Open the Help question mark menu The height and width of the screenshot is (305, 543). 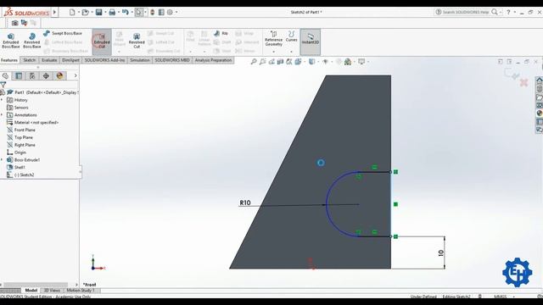pyautogui.click(x=508, y=12)
